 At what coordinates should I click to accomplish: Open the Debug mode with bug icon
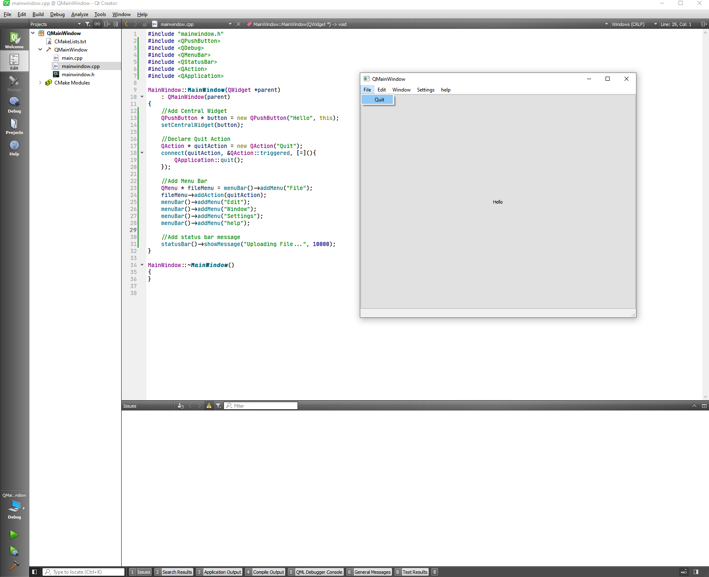click(x=14, y=105)
